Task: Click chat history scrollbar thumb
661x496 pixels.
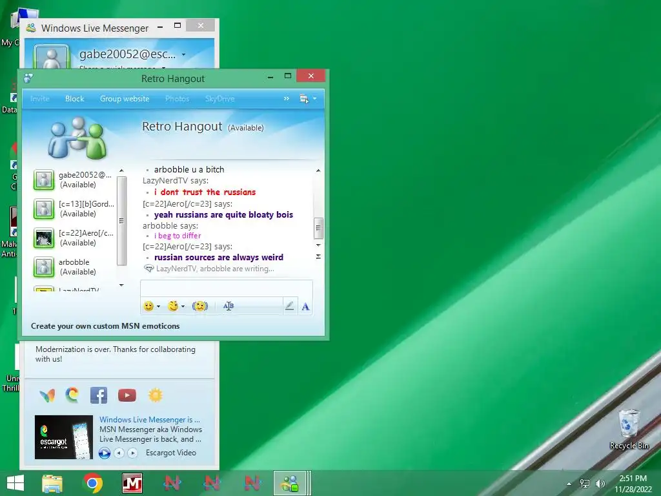Action: click(318, 228)
